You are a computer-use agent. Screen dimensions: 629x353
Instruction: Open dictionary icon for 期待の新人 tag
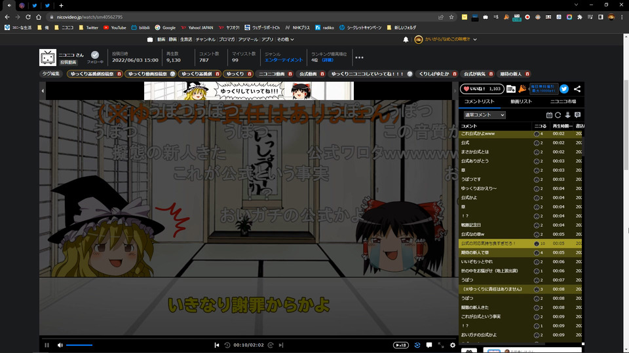tap(527, 74)
